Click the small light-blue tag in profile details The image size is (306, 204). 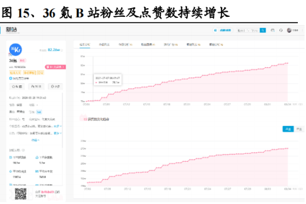point(39,112)
